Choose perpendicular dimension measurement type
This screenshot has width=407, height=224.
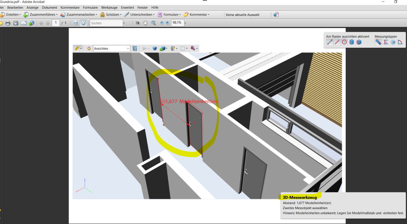[386, 42]
